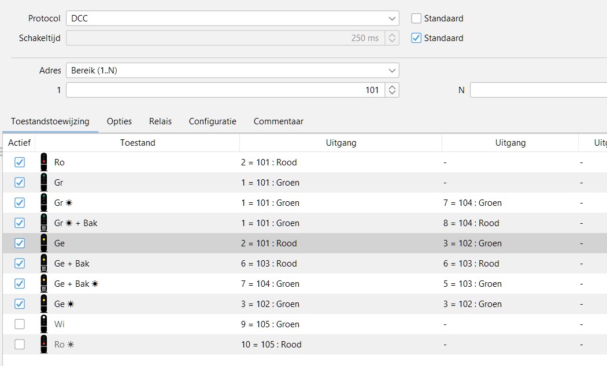
Task: Click the green signal icon for Gr
Action: point(44,183)
